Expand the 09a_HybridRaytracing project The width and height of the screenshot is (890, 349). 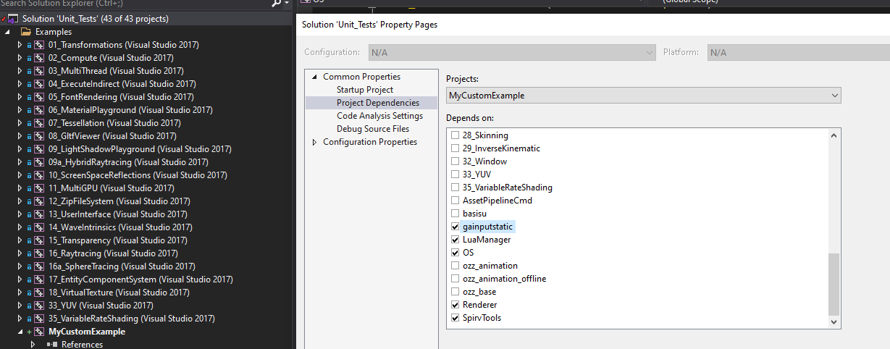pos(20,162)
